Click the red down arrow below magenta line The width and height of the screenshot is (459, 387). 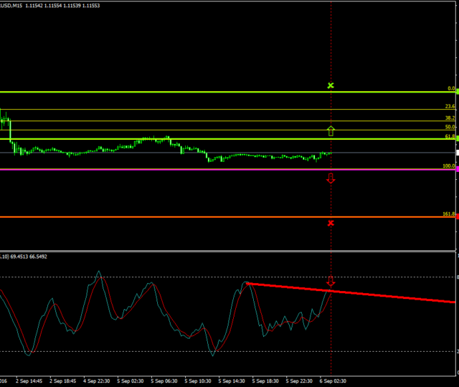(x=331, y=178)
